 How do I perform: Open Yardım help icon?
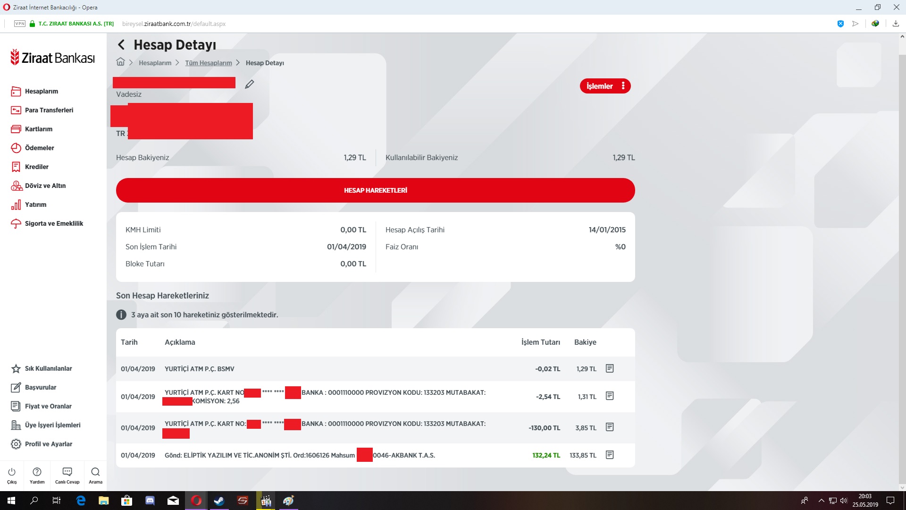(x=37, y=476)
